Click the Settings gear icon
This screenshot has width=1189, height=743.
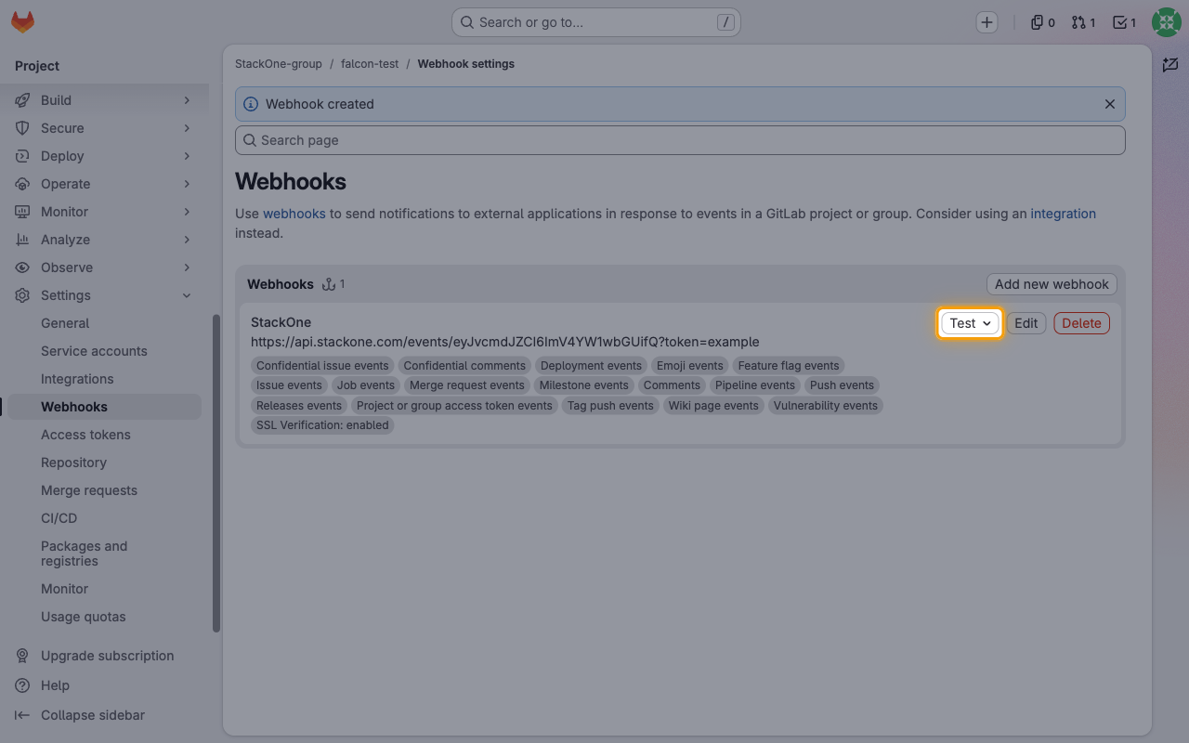point(22,295)
